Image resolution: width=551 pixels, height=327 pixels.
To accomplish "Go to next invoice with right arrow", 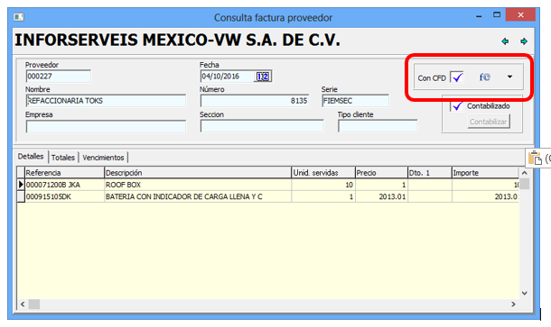I will (524, 41).
